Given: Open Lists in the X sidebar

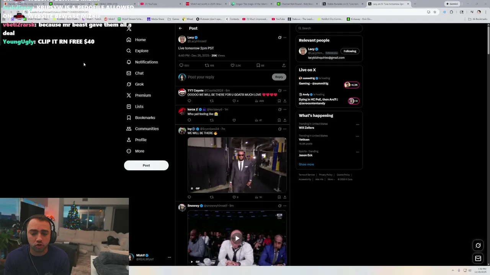Looking at the screenshot, I should tap(135, 107).
